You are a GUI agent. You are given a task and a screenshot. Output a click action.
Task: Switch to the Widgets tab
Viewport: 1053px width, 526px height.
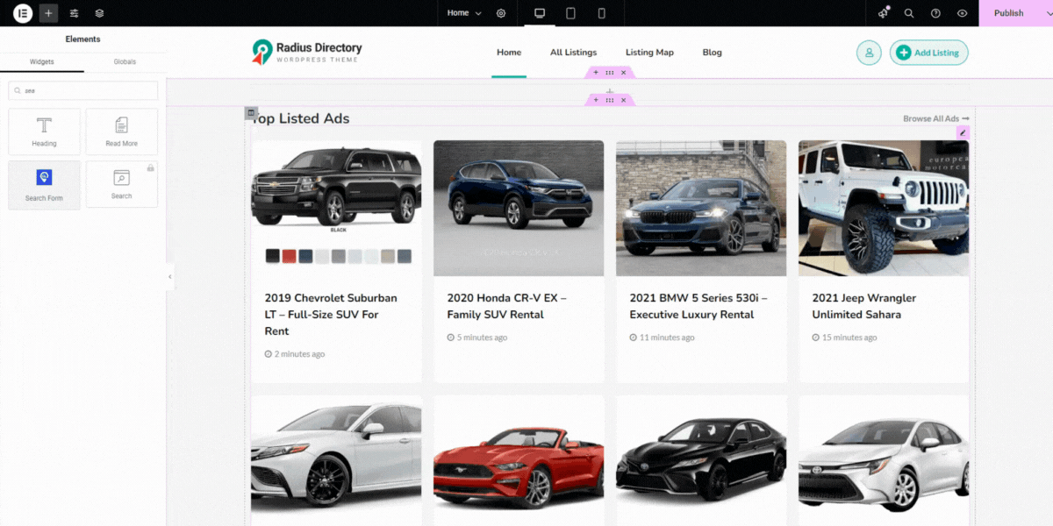click(42, 62)
